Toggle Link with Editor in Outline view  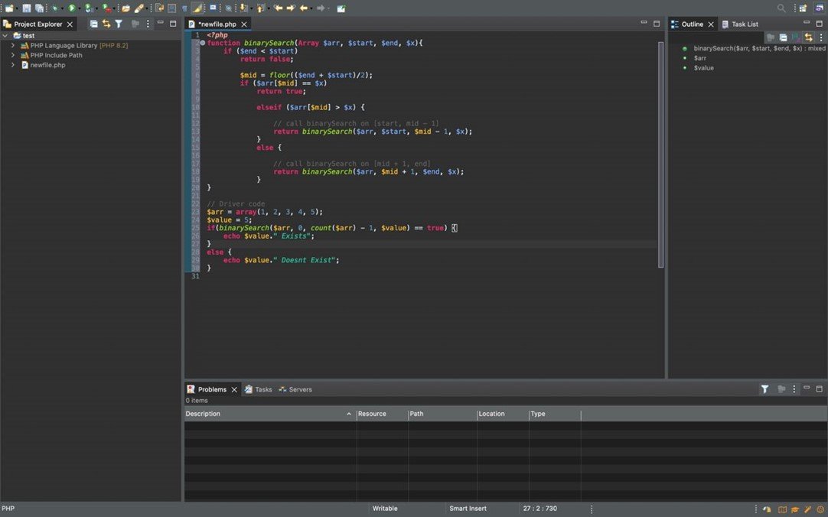(x=808, y=37)
